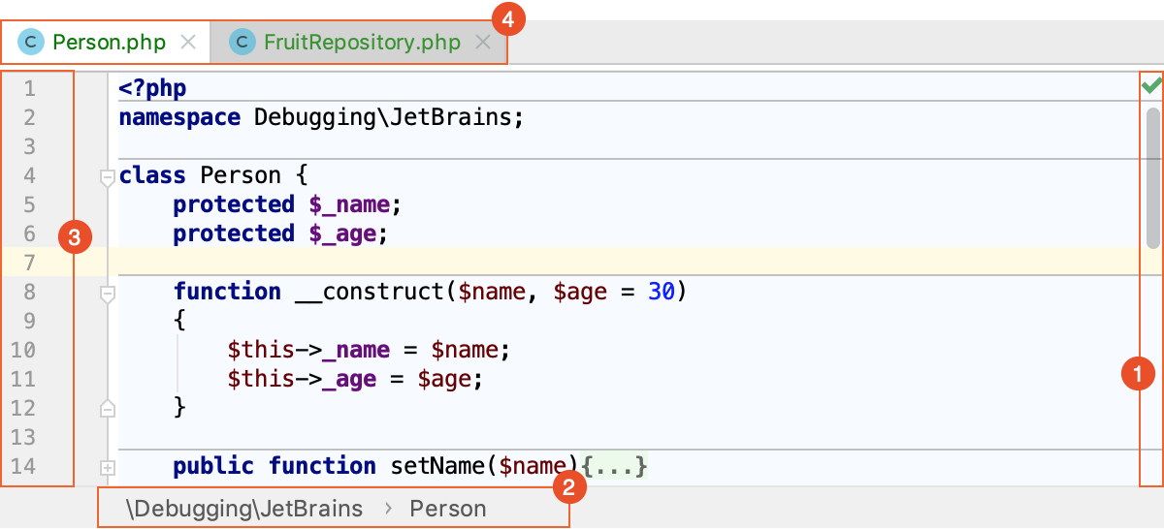Screen dimensions: 1164x529
Task: Click \Debugging\JetBrains breadcrumb
Action: point(243,508)
